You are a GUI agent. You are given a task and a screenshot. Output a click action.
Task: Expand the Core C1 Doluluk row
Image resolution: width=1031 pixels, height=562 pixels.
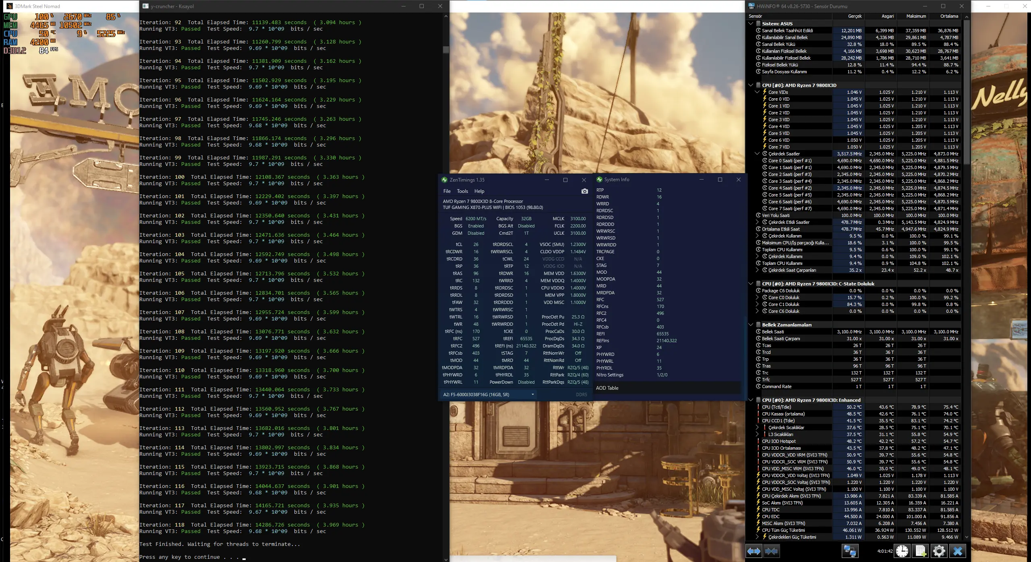coord(757,304)
